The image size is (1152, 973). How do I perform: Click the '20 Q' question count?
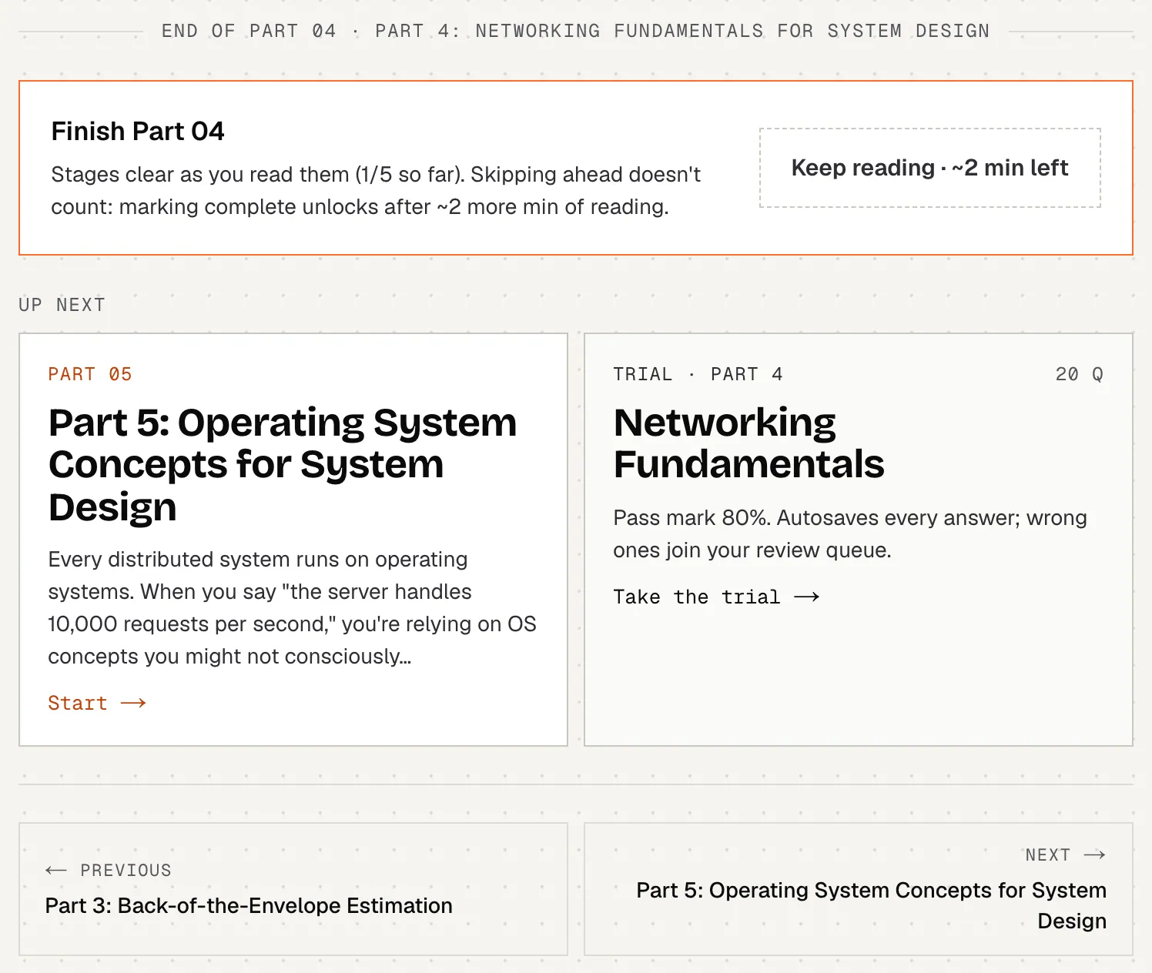tap(1079, 374)
